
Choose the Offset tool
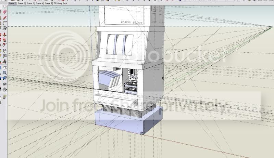pyautogui.click(x=5, y=45)
